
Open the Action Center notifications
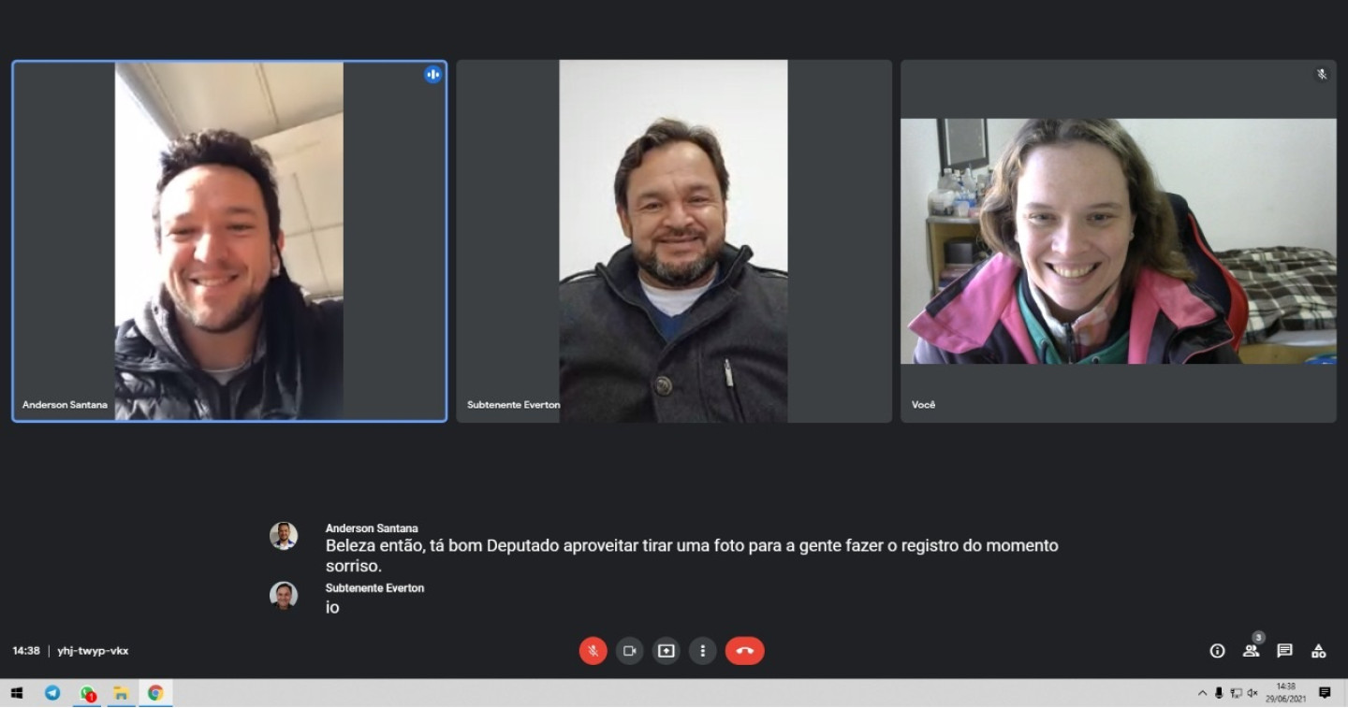pyautogui.click(x=1324, y=693)
